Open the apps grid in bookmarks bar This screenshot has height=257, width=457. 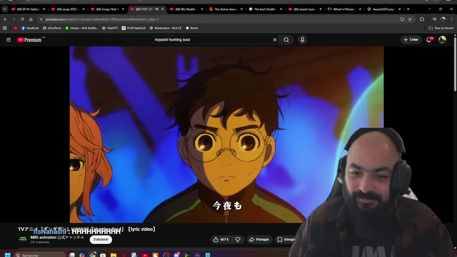pyautogui.click(x=5, y=28)
